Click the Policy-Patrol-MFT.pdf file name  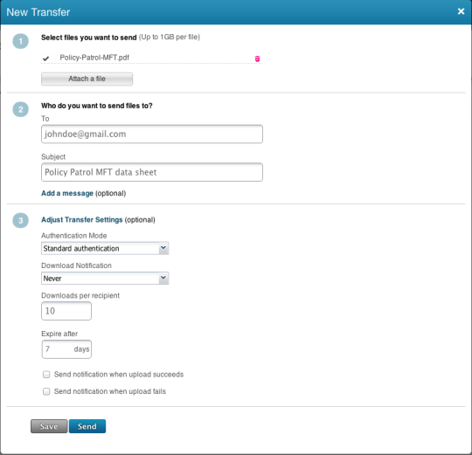[x=94, y=58]
